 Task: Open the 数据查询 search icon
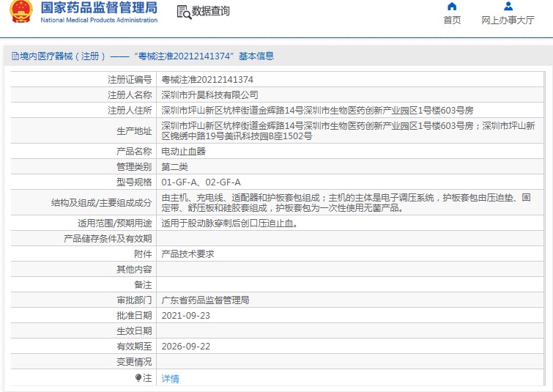point(184,12)
